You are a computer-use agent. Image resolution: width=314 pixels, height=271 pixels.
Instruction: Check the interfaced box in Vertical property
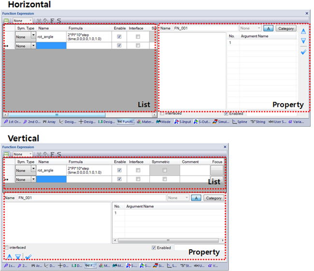click(x=6, y=247)
